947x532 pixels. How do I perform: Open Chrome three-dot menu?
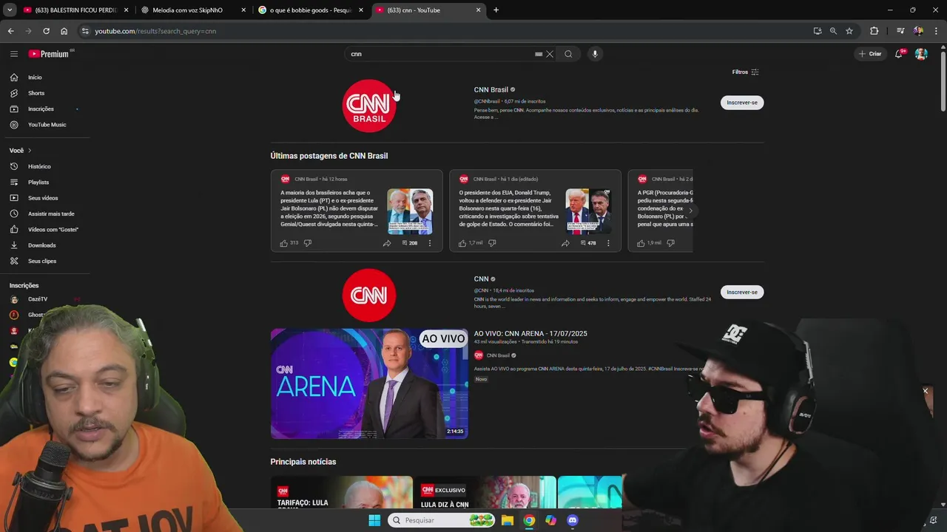pyautogui.click(x=937, y=31)
